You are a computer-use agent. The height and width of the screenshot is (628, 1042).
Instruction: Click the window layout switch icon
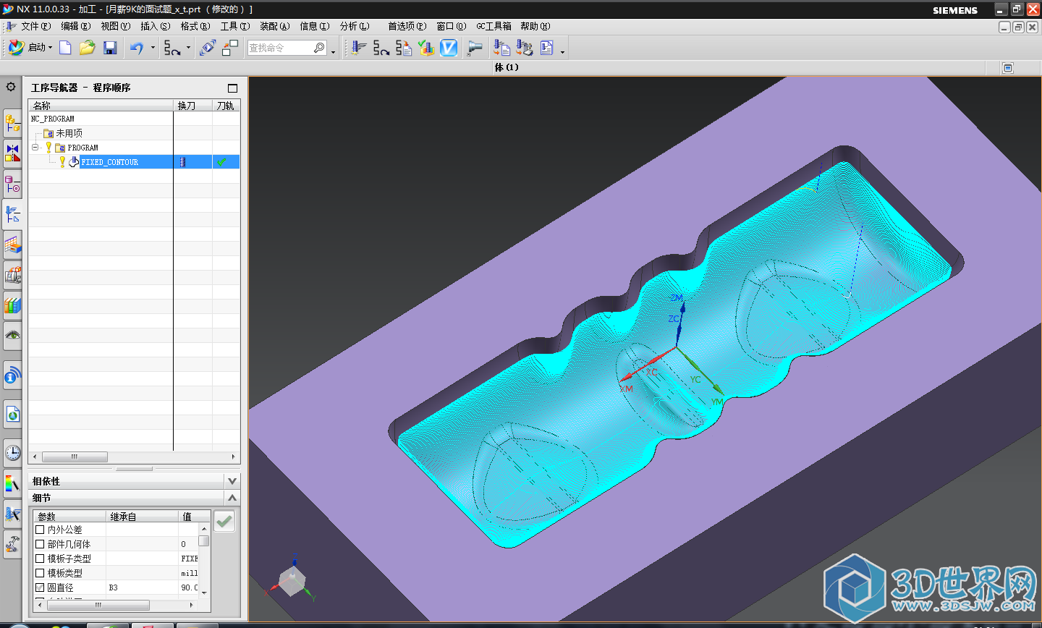point(230,48)
